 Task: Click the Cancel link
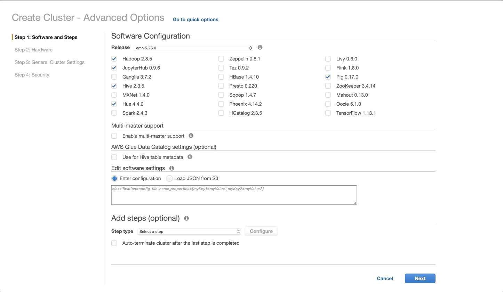click(x=385, y=278)
